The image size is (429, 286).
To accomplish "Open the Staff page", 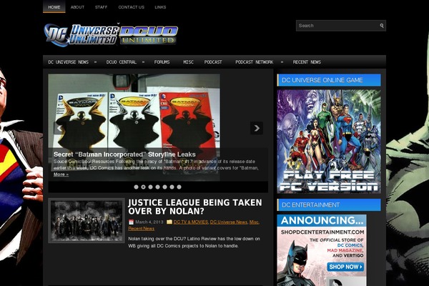I will click(102, 7).
